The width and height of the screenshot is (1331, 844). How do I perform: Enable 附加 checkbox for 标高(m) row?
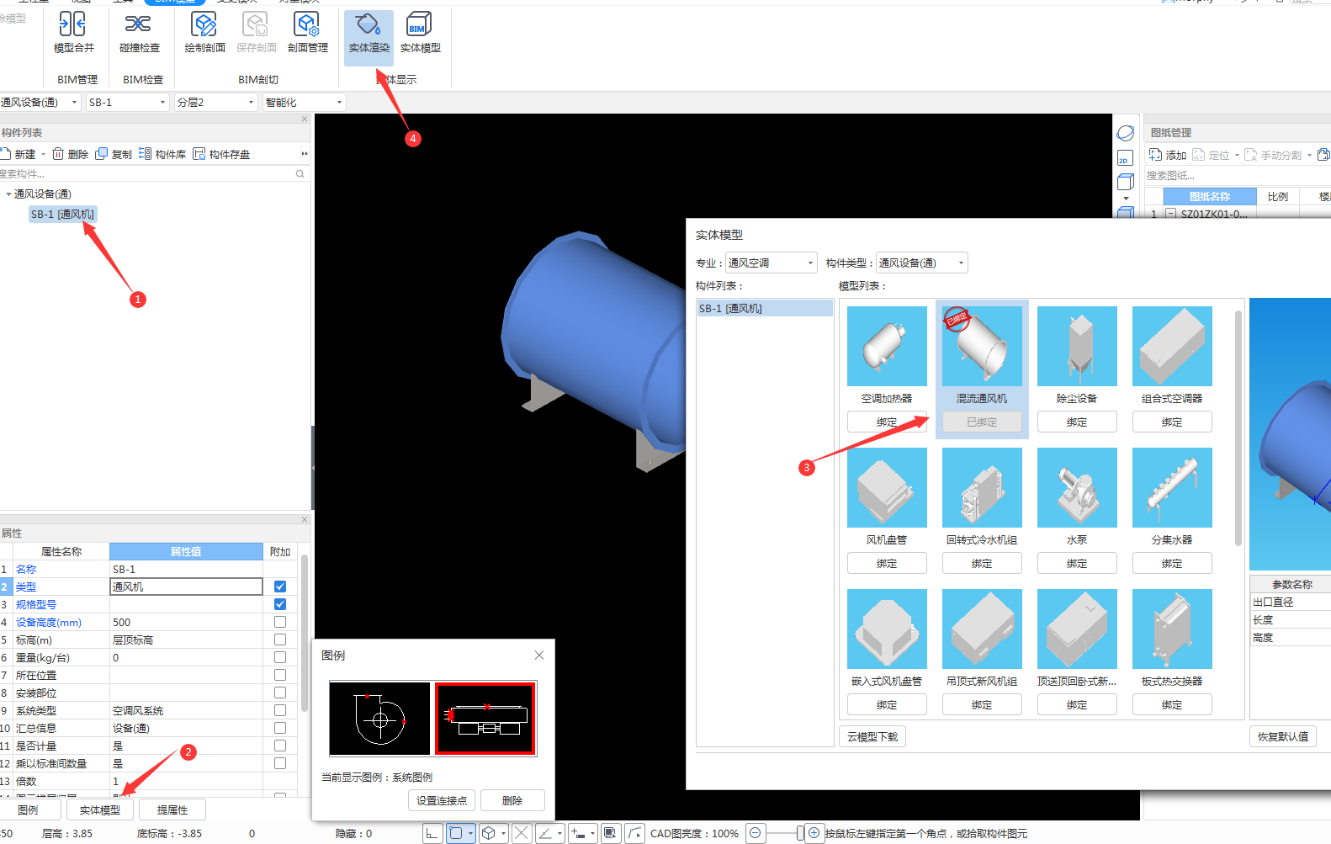[280, 640]
